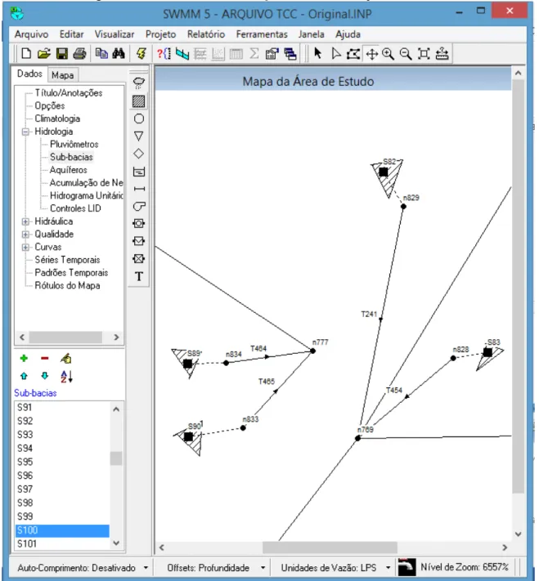Select the Subcatchment hatched square tool
The image size is (539, 581).
[x=139, y=101]
